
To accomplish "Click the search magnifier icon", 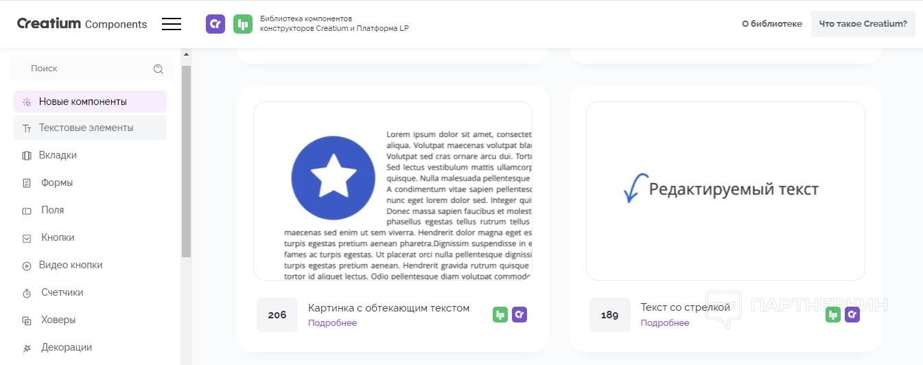I will 159,69.
